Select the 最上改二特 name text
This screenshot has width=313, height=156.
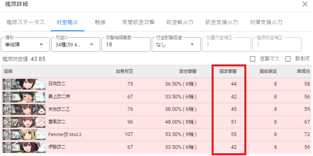point(59,97)
